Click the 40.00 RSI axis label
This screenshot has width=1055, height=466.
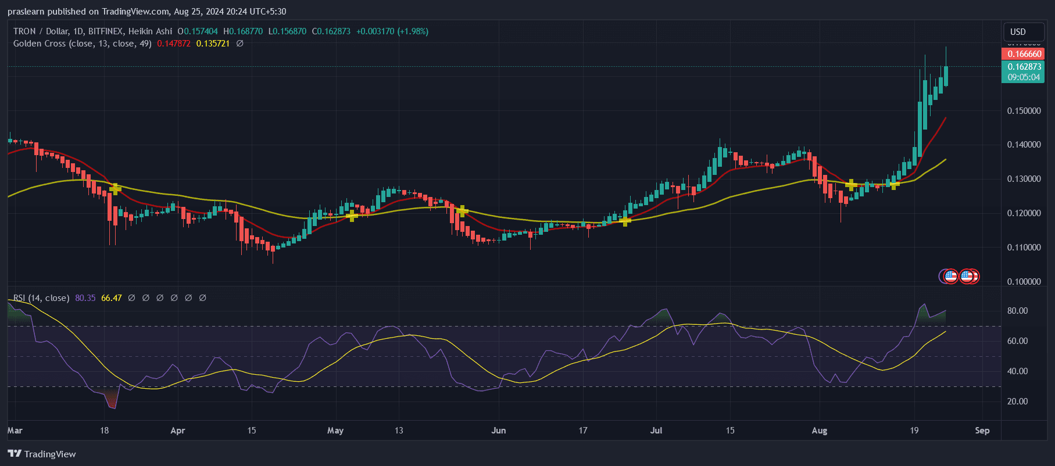point(1017,371)
